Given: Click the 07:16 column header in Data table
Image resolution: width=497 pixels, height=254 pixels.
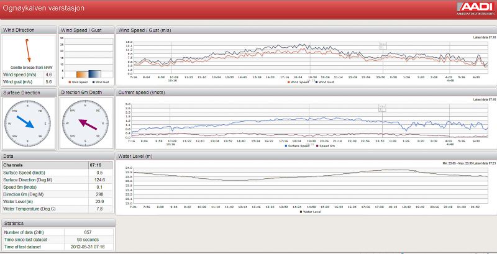Looking at the screenshot, I should point(100,165).
